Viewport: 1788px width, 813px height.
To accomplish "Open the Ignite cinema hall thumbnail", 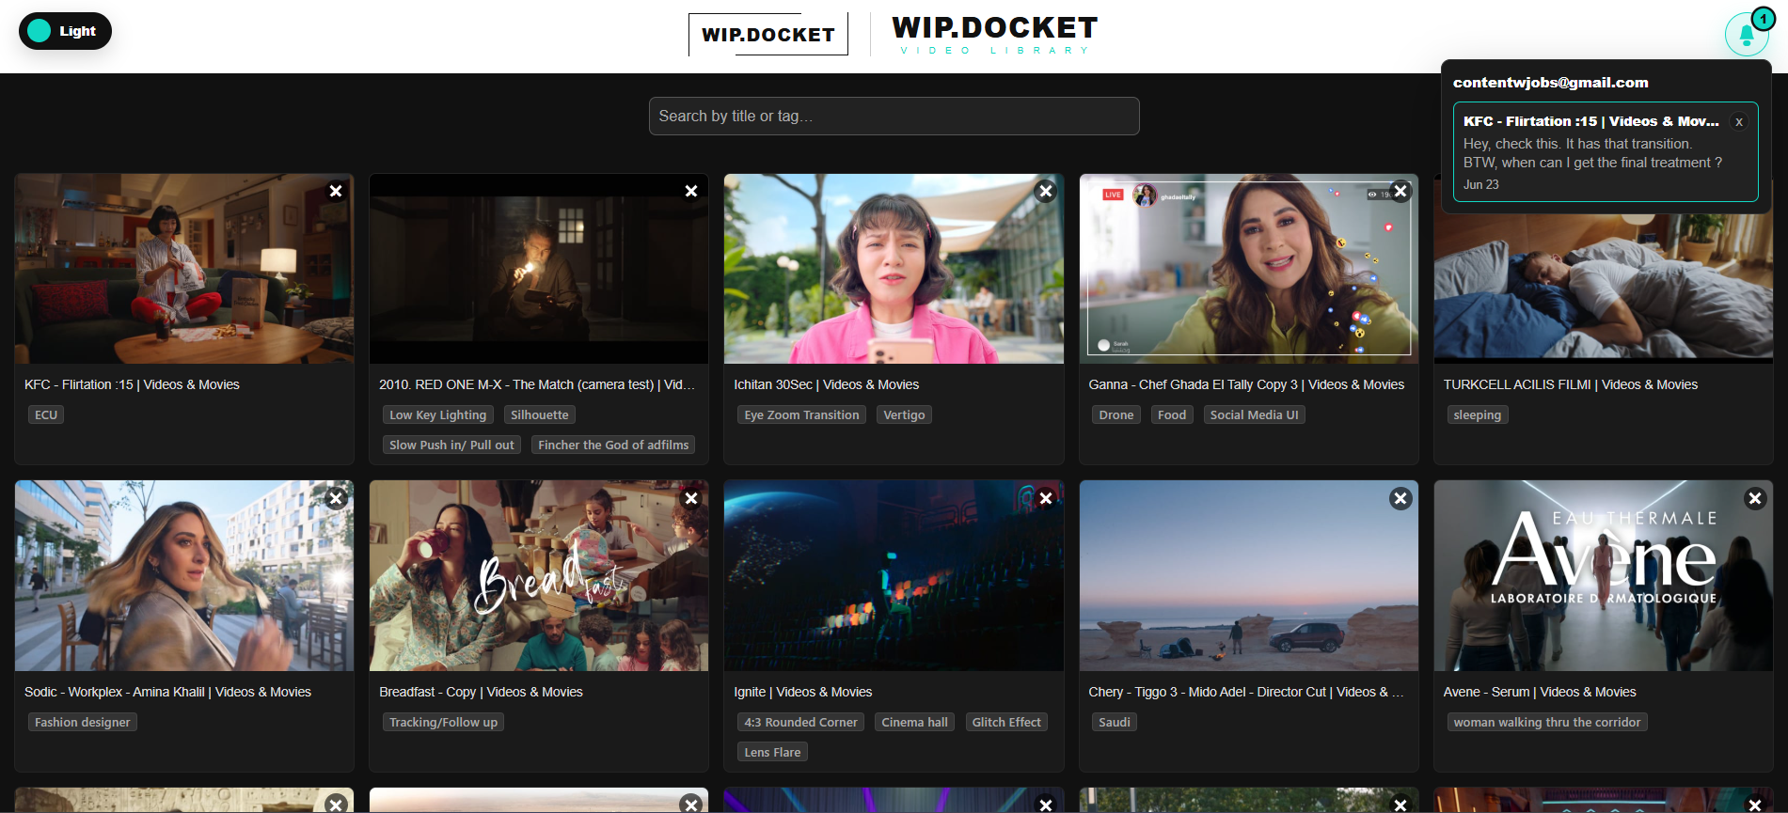I will point(894,576).
